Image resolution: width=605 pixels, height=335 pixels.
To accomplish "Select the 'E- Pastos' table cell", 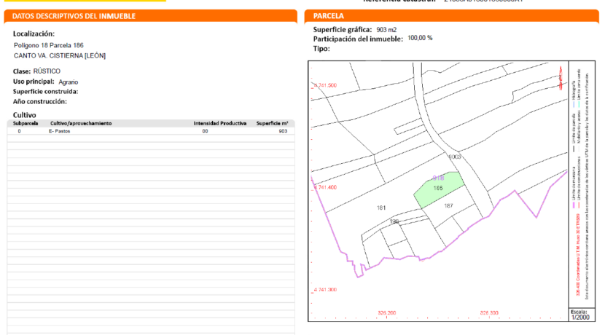I will 60,131.
